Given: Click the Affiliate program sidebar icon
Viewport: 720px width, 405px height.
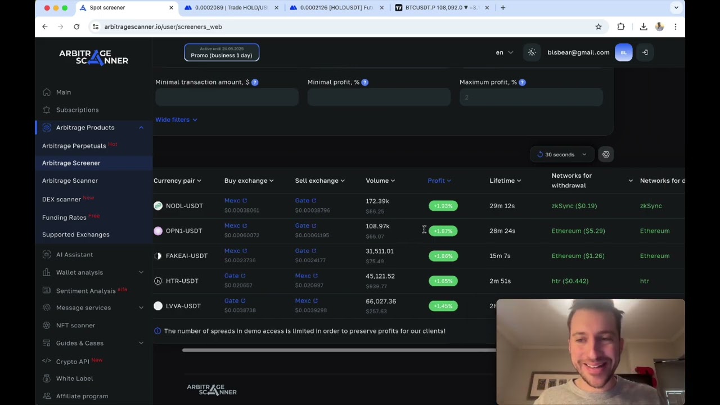Looking at the screenshot, I should [x=47, y=396].
